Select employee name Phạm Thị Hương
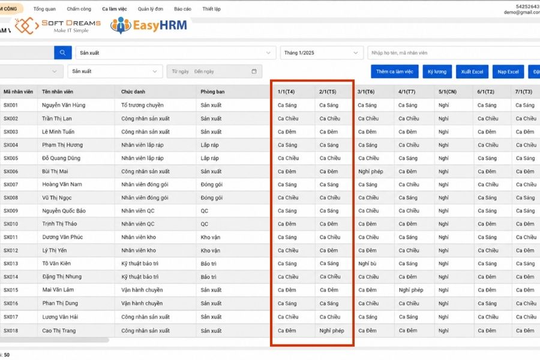 62,145
